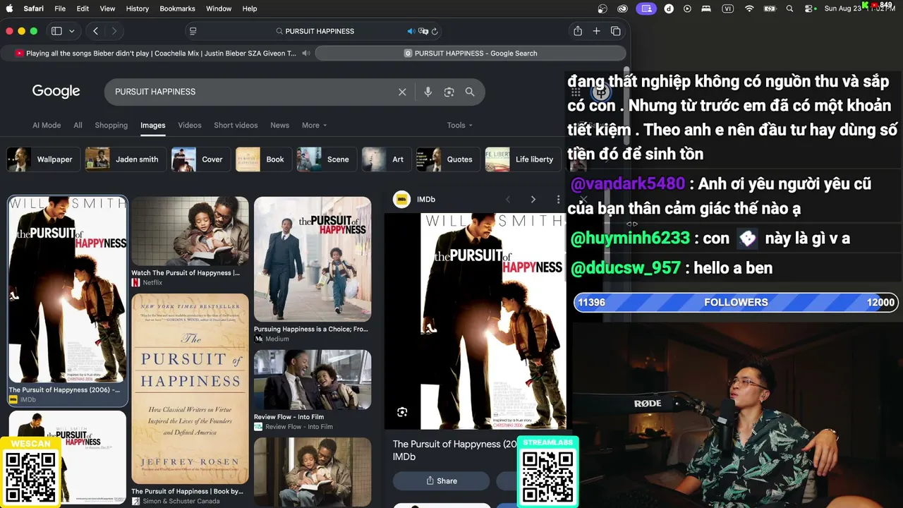The image size is (903, 508).
Task: Open the Bookmarks menu
Action: tap(177, 8)
